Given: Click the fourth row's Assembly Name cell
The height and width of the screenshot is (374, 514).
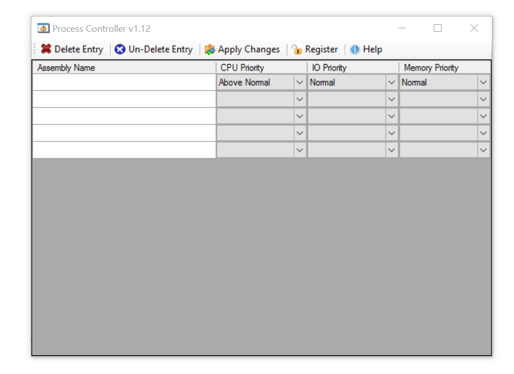Looking at the screenshot, I should pos(124,133).
